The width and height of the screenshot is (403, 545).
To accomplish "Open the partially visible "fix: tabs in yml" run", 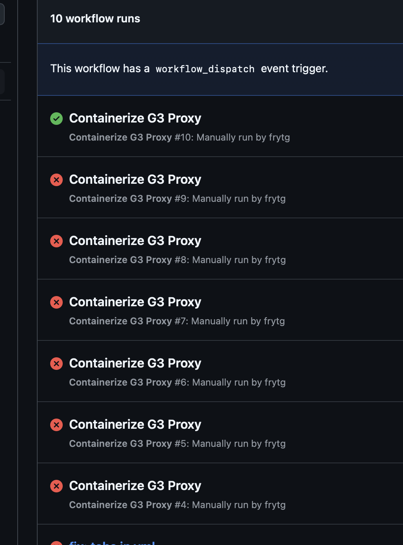I will (x=112, y=542).
